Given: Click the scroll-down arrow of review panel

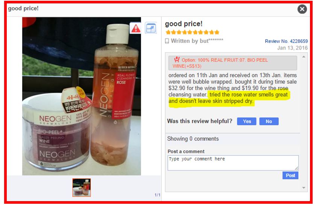Looking at the screenshot, I should pos(304,188).
